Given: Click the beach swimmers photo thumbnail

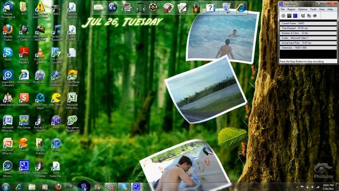Looking at the screenshot, I should point(222,37).
